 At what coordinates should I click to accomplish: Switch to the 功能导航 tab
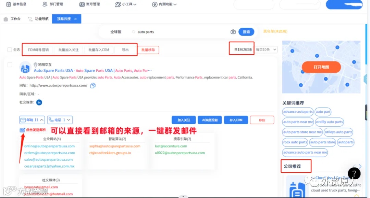38,19
